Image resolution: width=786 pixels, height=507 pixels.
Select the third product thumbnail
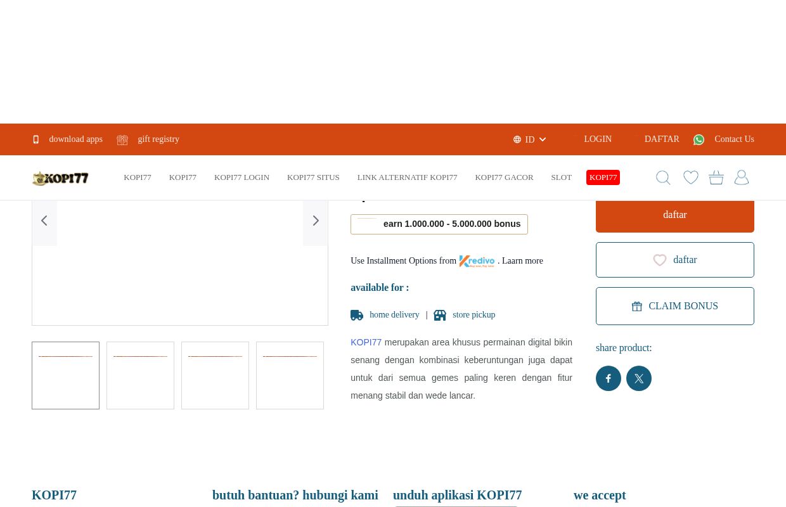point(215,375)
